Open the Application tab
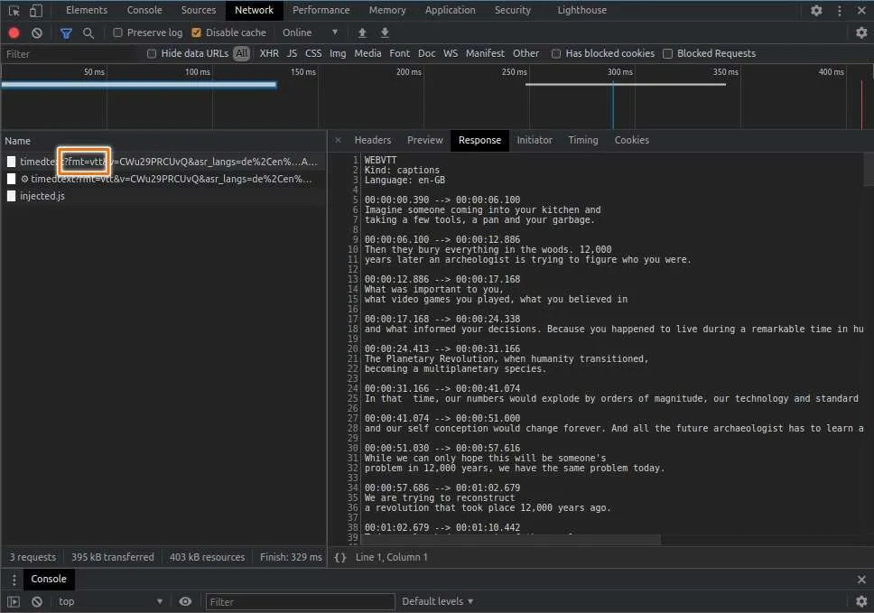 451,10
